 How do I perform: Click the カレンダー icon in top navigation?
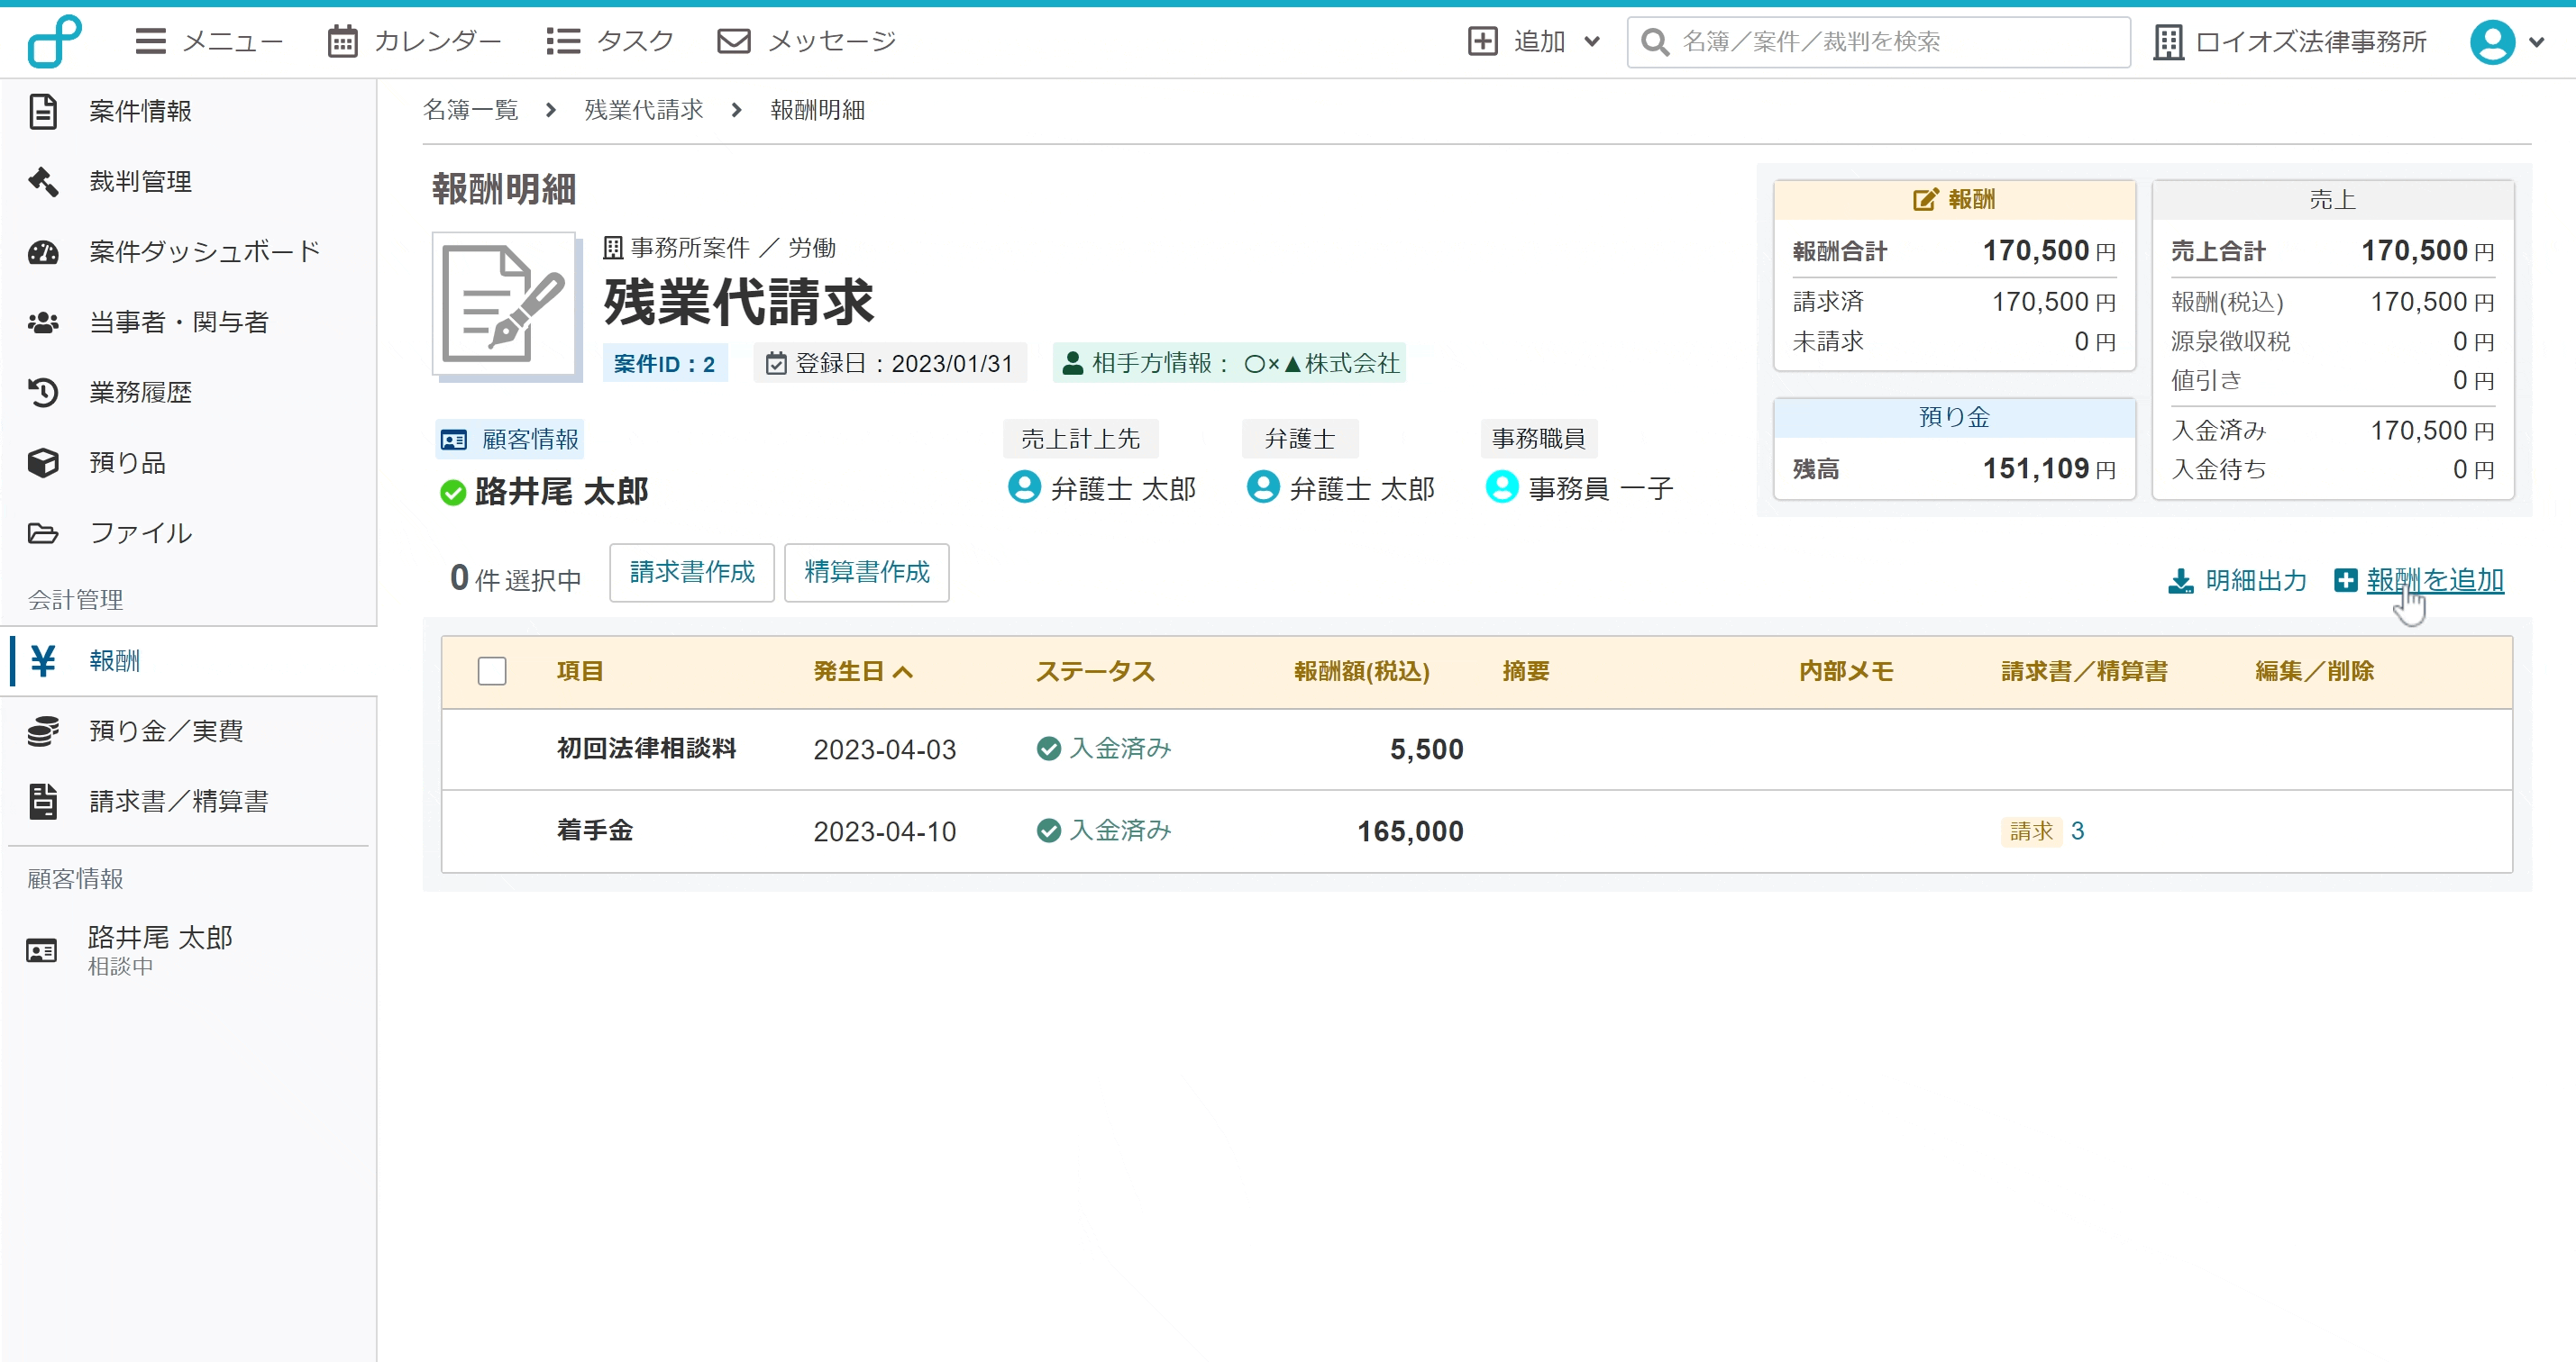click(341, 41)
